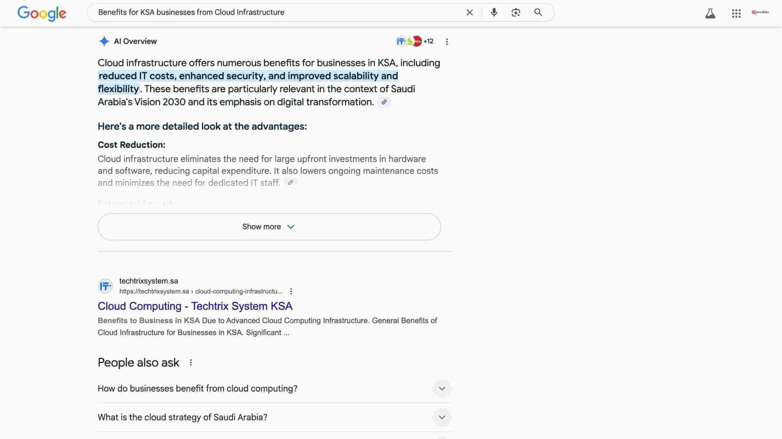Open Google Search Labs flask icon

pos(710,13)
